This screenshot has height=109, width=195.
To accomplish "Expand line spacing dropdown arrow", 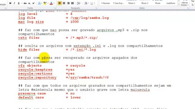I will [x=80, y=3].
